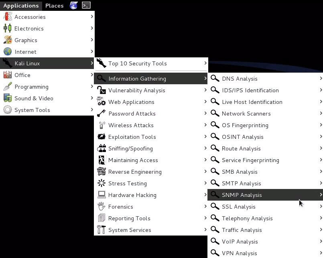Click the Electronics category icon
The image size is (323, 258).
tap(8, 28)
